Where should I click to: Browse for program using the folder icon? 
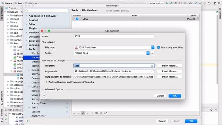coord(152,66)
